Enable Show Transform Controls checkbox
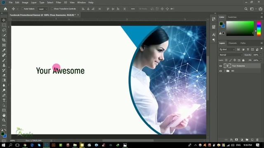264x148 pixels. point(52,9)
